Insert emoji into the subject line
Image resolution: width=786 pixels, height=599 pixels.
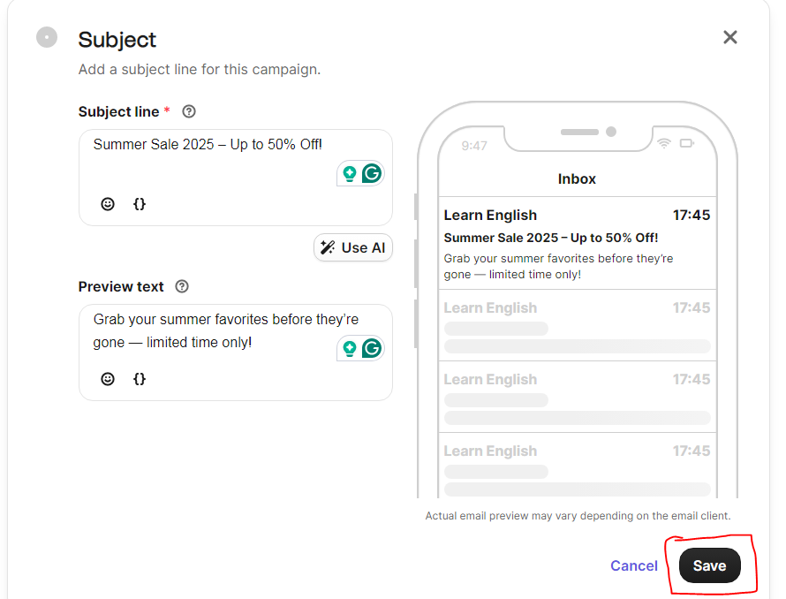[108, 204]
